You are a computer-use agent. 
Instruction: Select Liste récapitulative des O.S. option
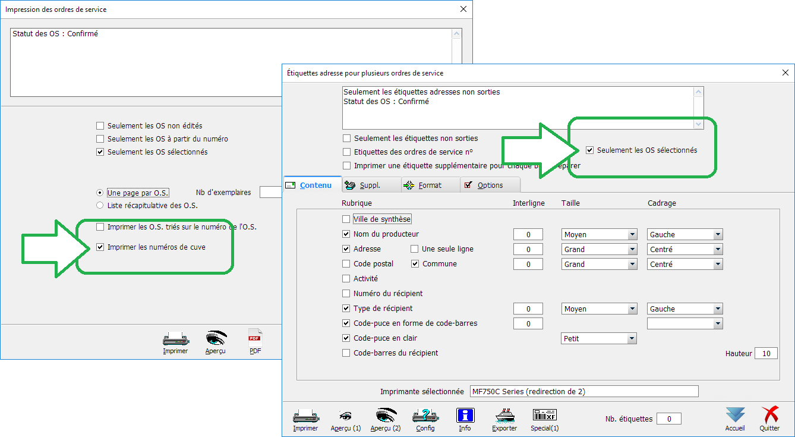point(100,206)
